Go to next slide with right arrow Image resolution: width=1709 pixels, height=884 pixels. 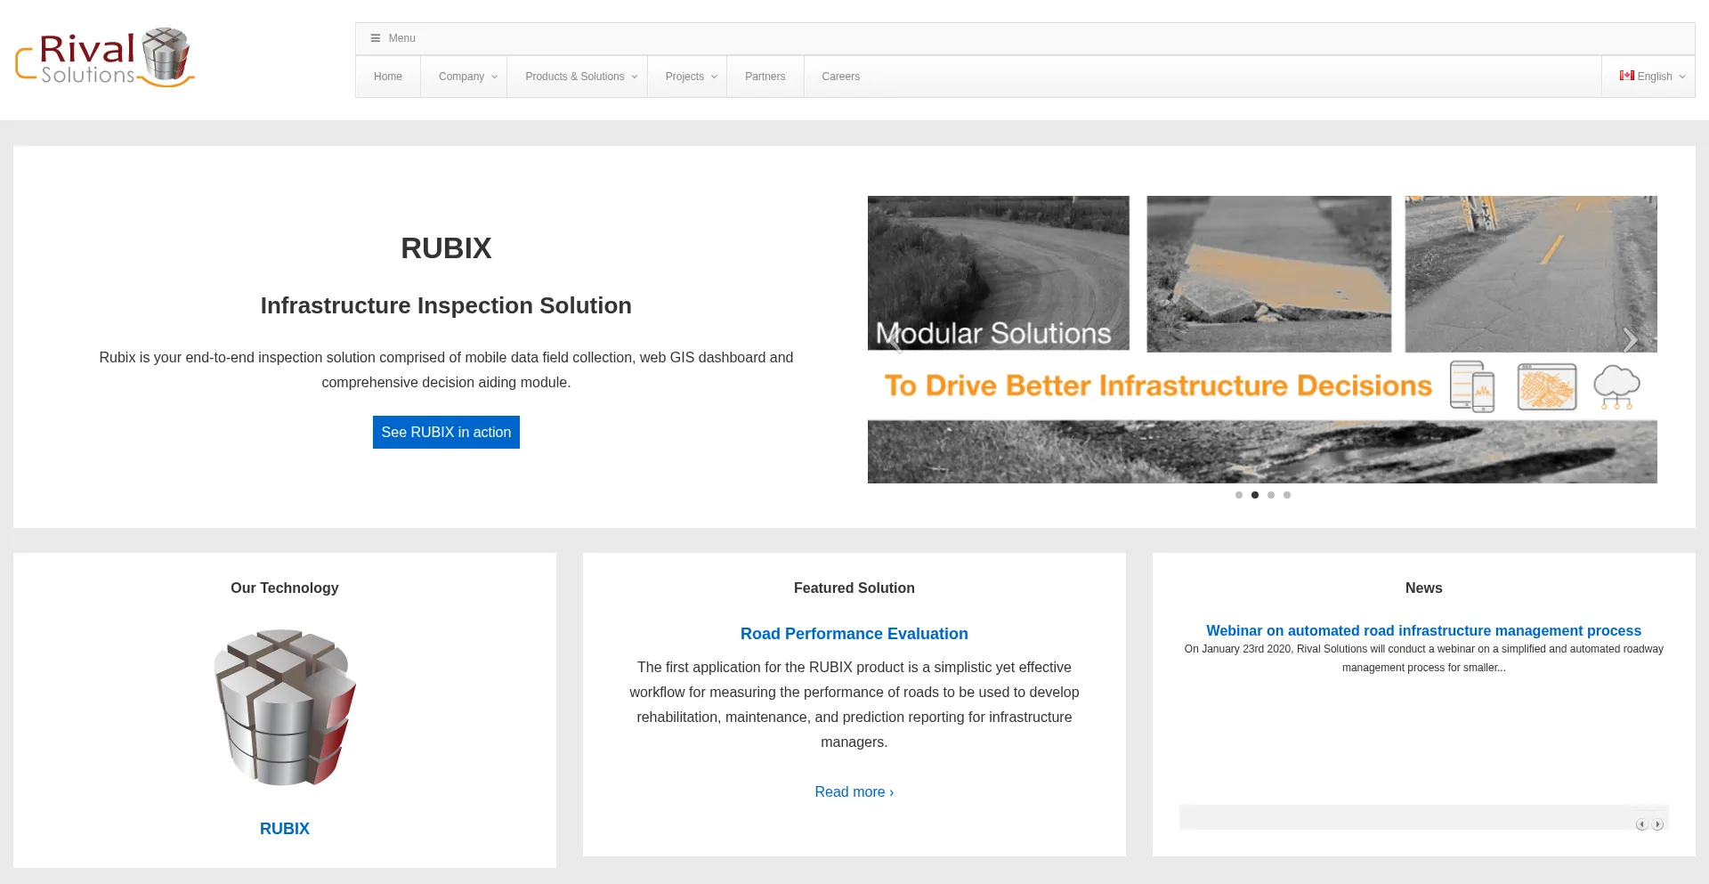tap(1630, 340)
